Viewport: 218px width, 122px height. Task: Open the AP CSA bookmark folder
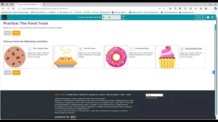pyautogui.click(x=78, y=12)
